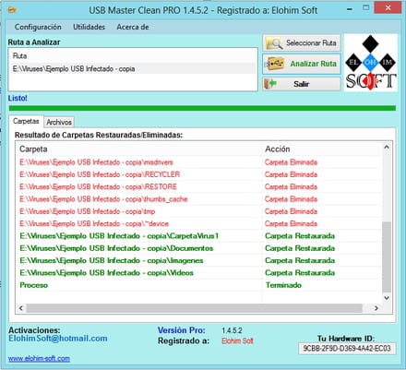Open the Utilidades menu
Viewport: 406px width, 370px height.
point(89,27)
